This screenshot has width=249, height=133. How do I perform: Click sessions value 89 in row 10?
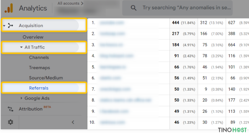[233, 122]
